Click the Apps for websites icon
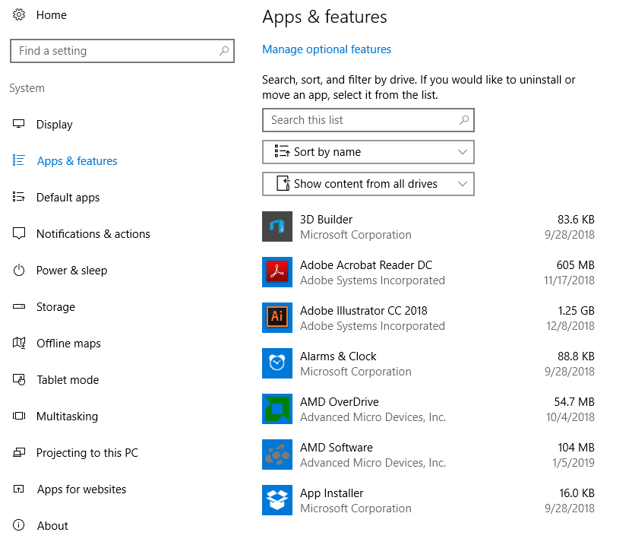The image size is (629, 548). [18, 489]
